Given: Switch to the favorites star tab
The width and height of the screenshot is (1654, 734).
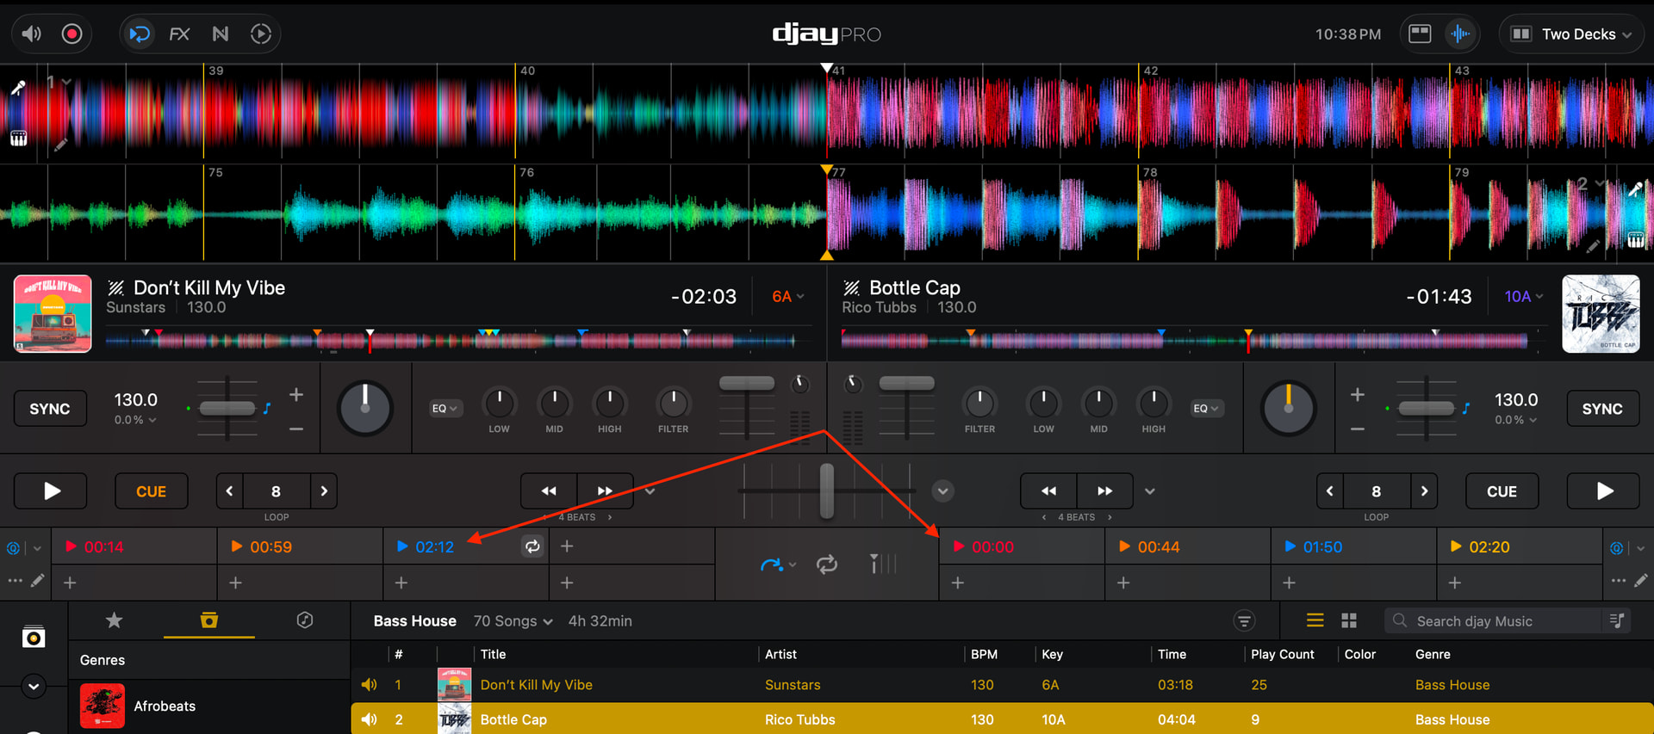Looking at the screenshot, I should [x=114, y=620].
